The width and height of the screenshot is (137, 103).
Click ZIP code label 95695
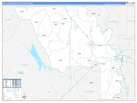79,54
